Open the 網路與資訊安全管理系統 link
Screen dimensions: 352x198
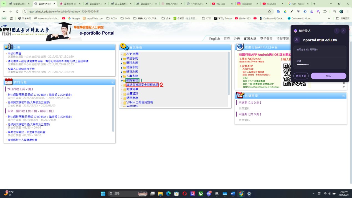pos(143,85)
